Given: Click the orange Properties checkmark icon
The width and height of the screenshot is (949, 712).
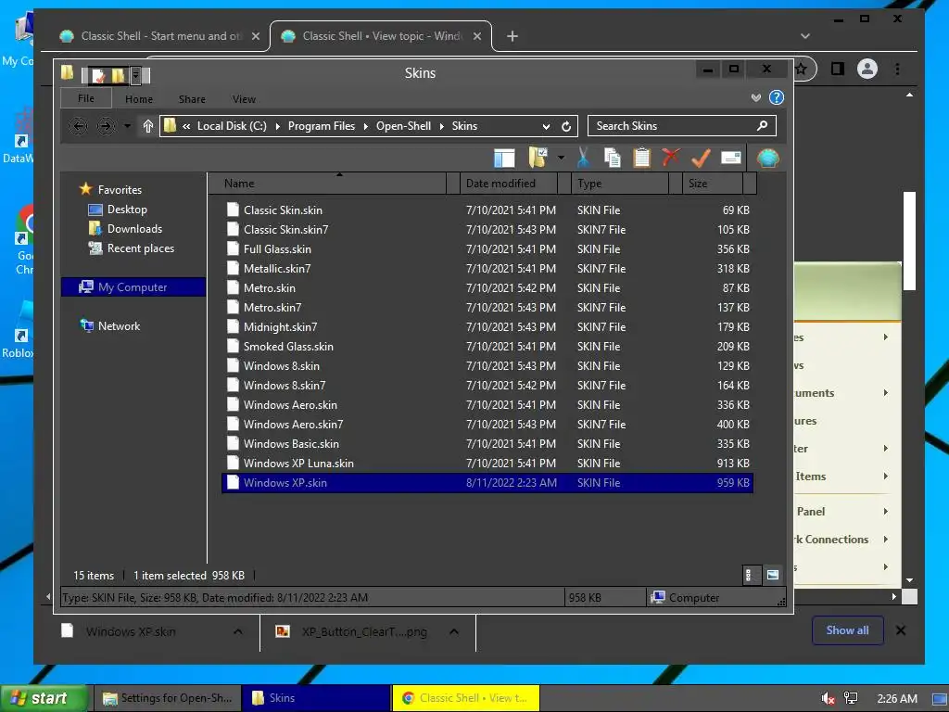Looking at the screenshot, I should pos(701,158).
